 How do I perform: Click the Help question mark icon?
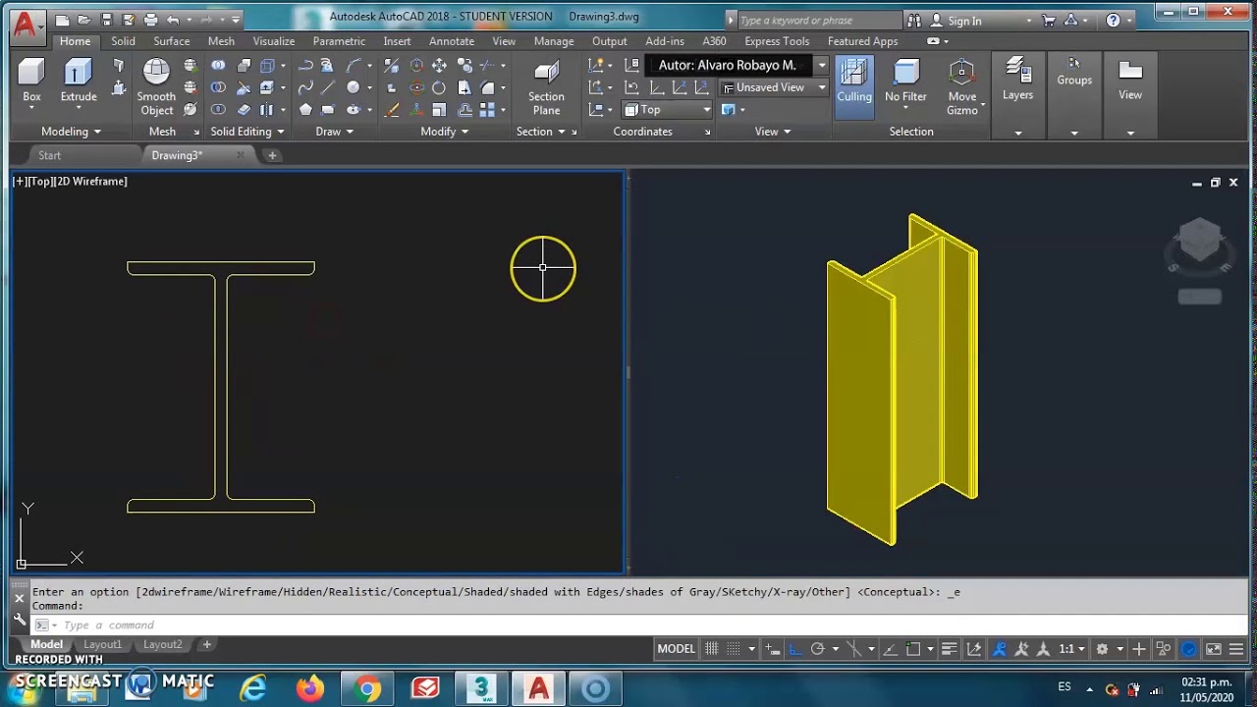coord(1113,20)
